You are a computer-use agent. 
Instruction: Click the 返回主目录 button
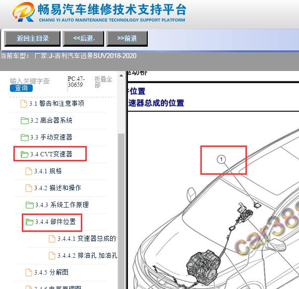click(x=32, y=39)
